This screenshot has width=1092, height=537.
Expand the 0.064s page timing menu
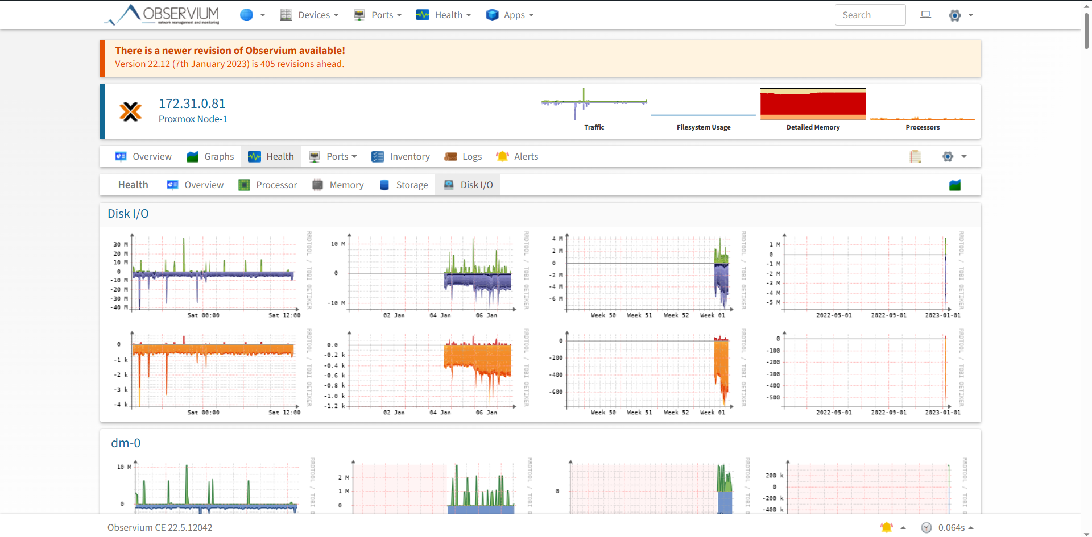pos(948,527)
